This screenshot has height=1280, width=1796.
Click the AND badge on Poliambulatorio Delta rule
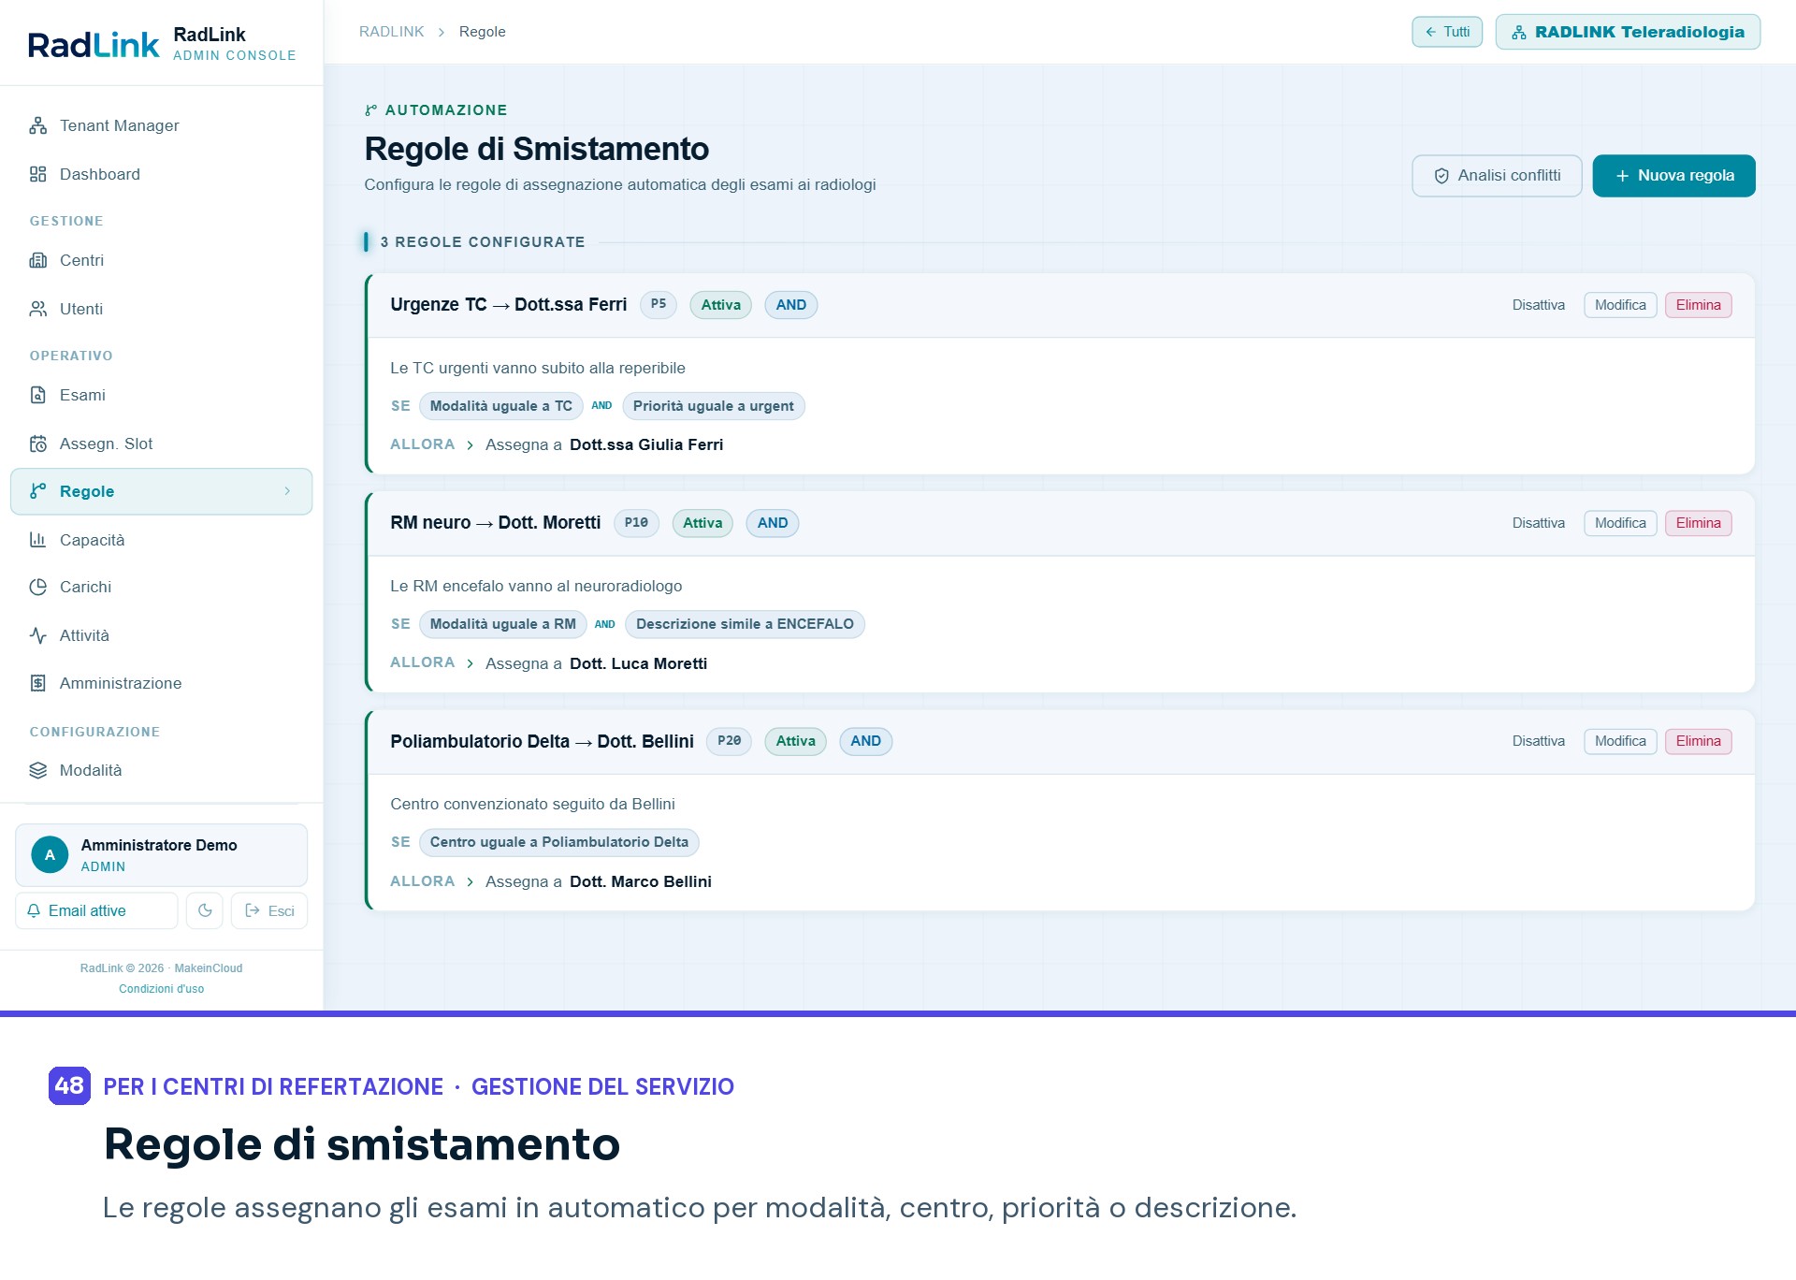point(865,741)
